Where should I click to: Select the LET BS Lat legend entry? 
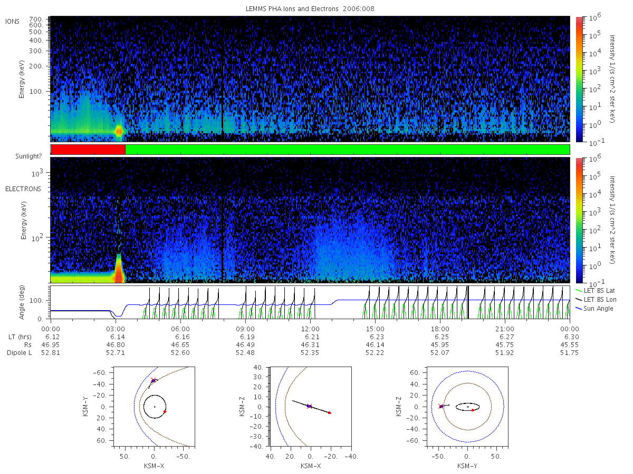click(595, 291)
